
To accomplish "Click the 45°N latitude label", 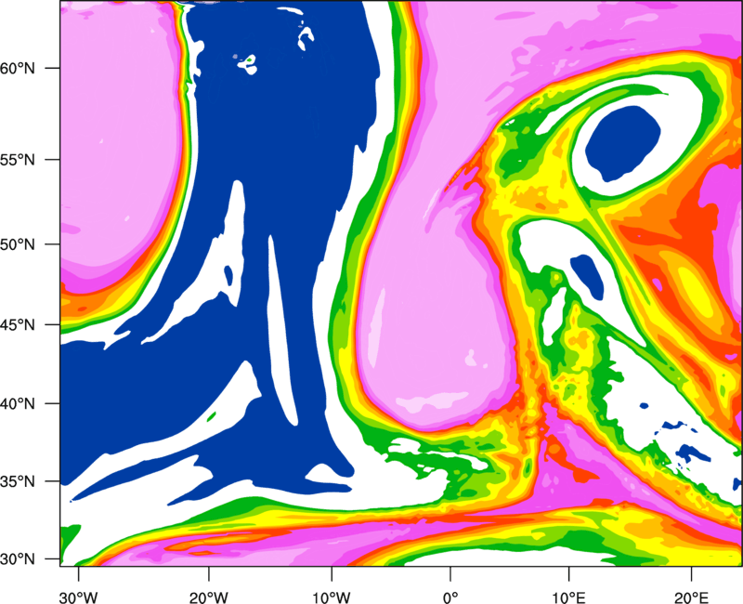I will [18, 325].
